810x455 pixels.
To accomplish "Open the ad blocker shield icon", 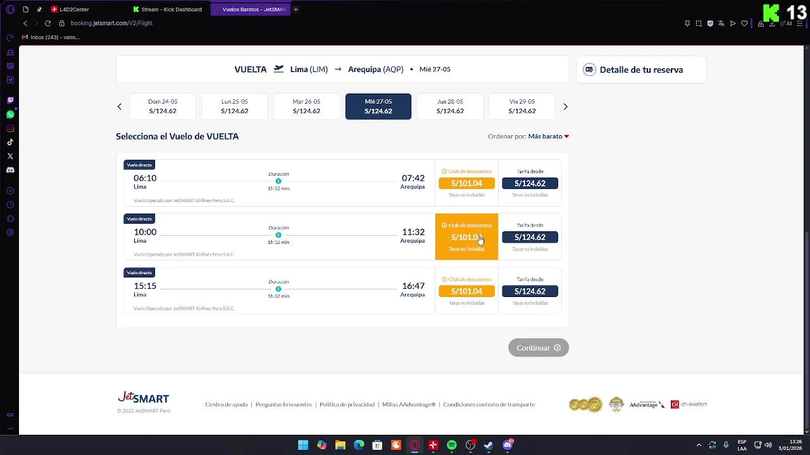I will [710, 23].
